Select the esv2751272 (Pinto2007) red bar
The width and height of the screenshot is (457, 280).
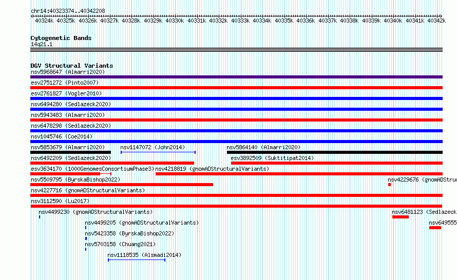(236, 88)
